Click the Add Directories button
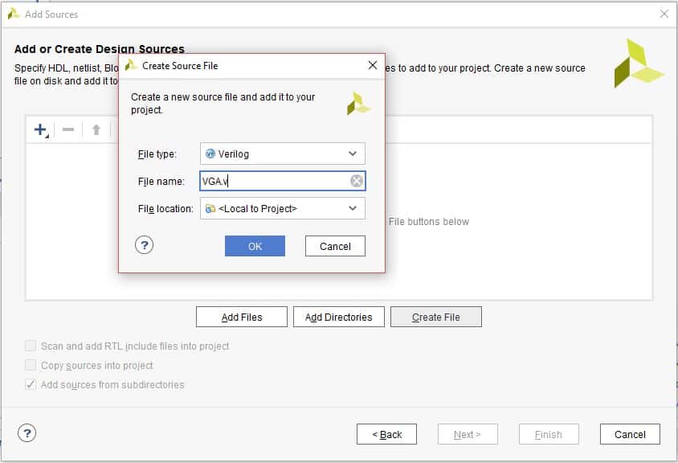 (x=338, y=318)
